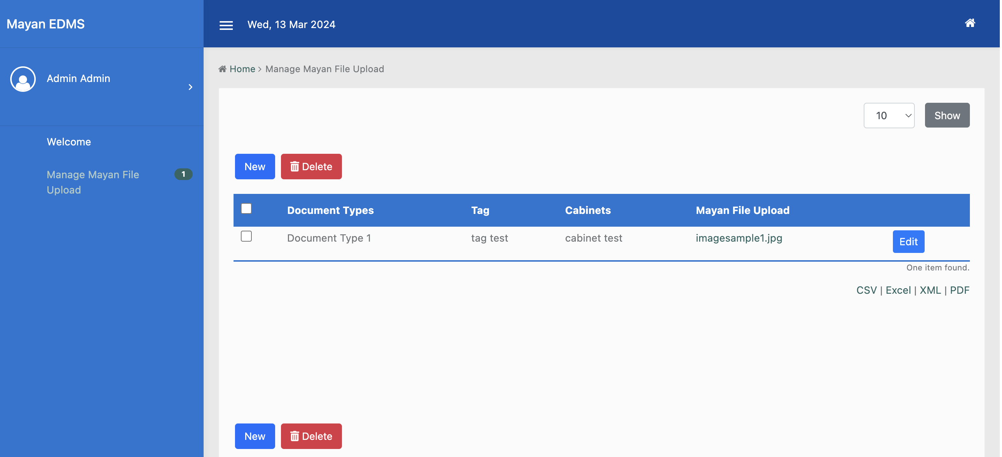The height and width of the screenshot is (457, 1002).
Task: Click the breadcrumb home icon
Action: click(x=222, y=69)
